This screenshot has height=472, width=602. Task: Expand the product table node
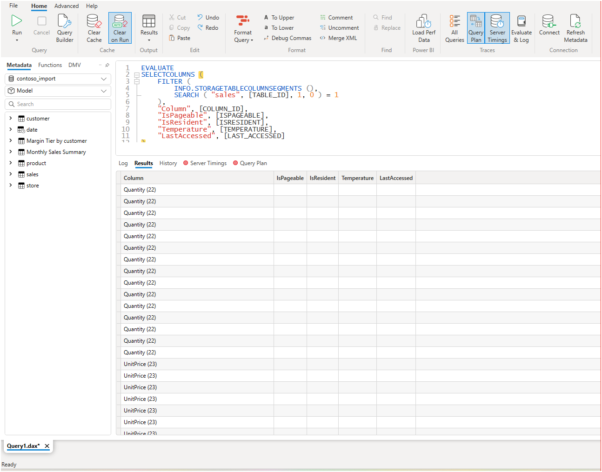coord(11,163)
